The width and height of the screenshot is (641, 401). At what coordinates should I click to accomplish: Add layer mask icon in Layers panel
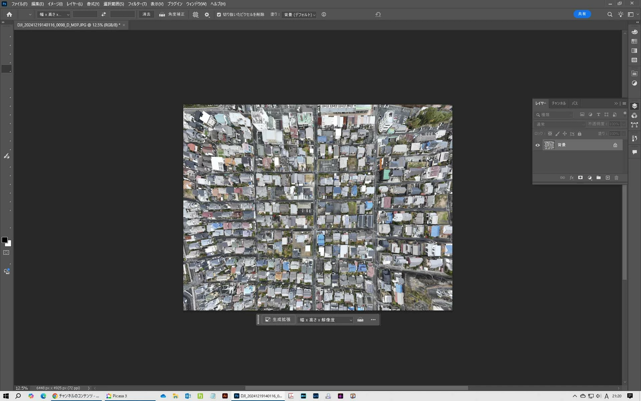pyautogui.click(x=580, y=178)
